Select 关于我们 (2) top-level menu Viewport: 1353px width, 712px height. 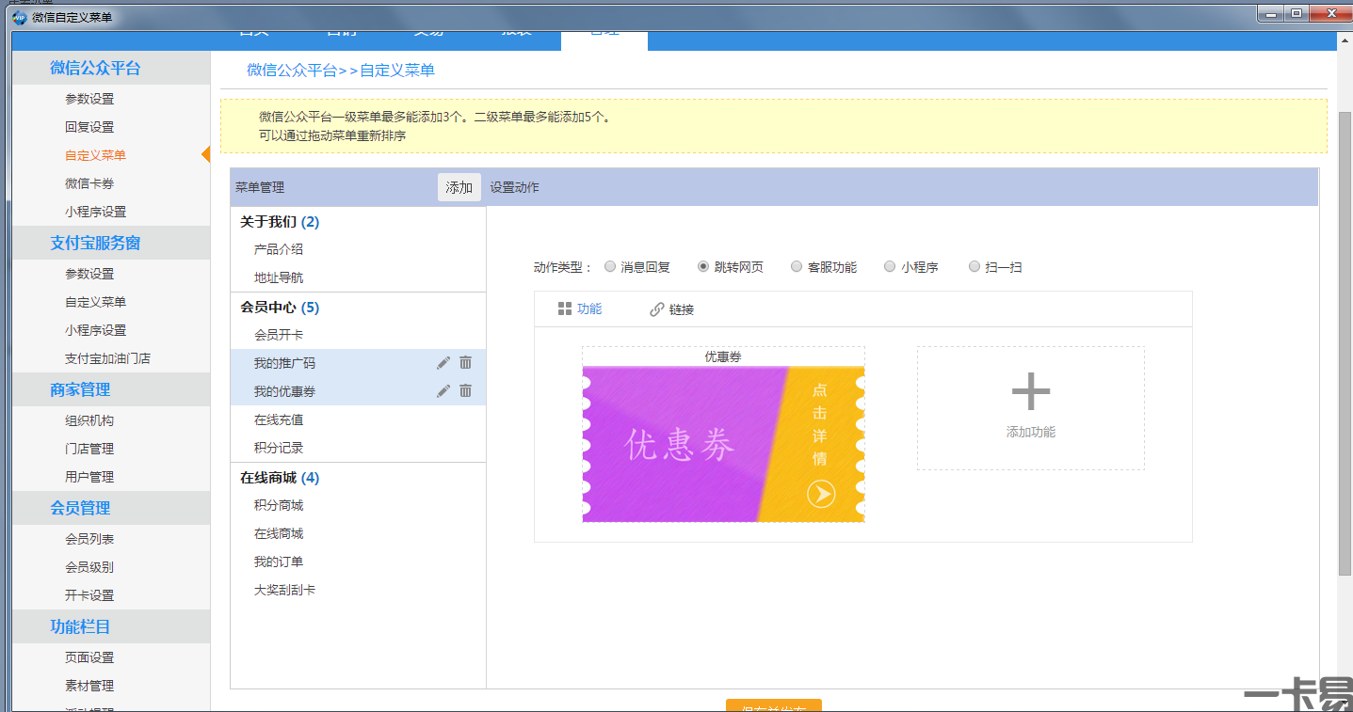(280, 222)
